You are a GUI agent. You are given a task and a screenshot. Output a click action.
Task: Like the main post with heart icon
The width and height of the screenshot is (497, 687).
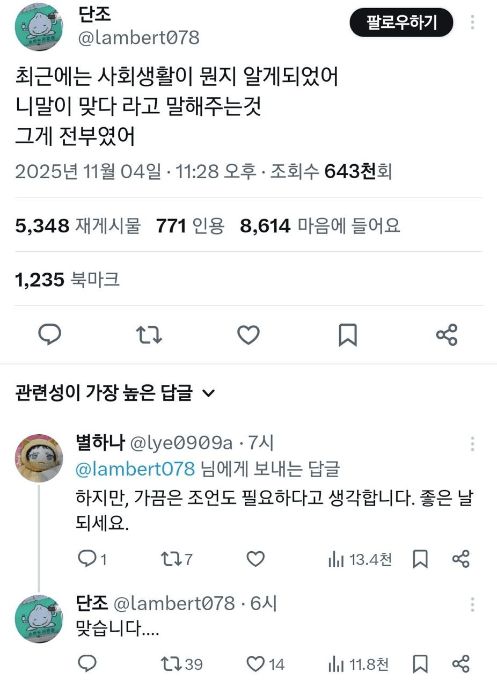coord(248,335)
